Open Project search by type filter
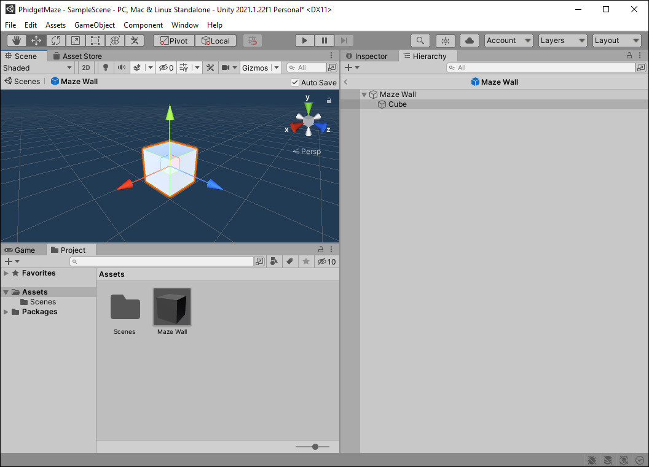 [x=274, y=261]
